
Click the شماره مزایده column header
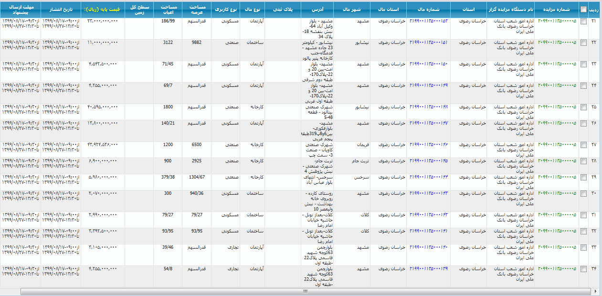click(557, 10)
